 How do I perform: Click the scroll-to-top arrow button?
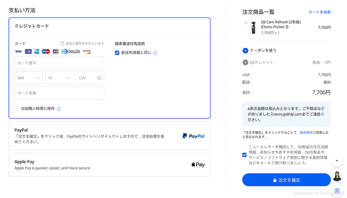(x=337, y=161)
